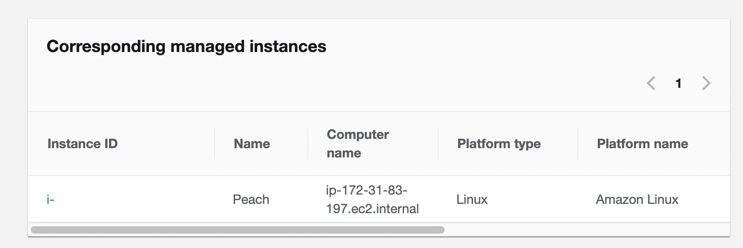This screenshot has width=743, height=248.
Task: Go to next page with right chevron
Action: (706, 83)
